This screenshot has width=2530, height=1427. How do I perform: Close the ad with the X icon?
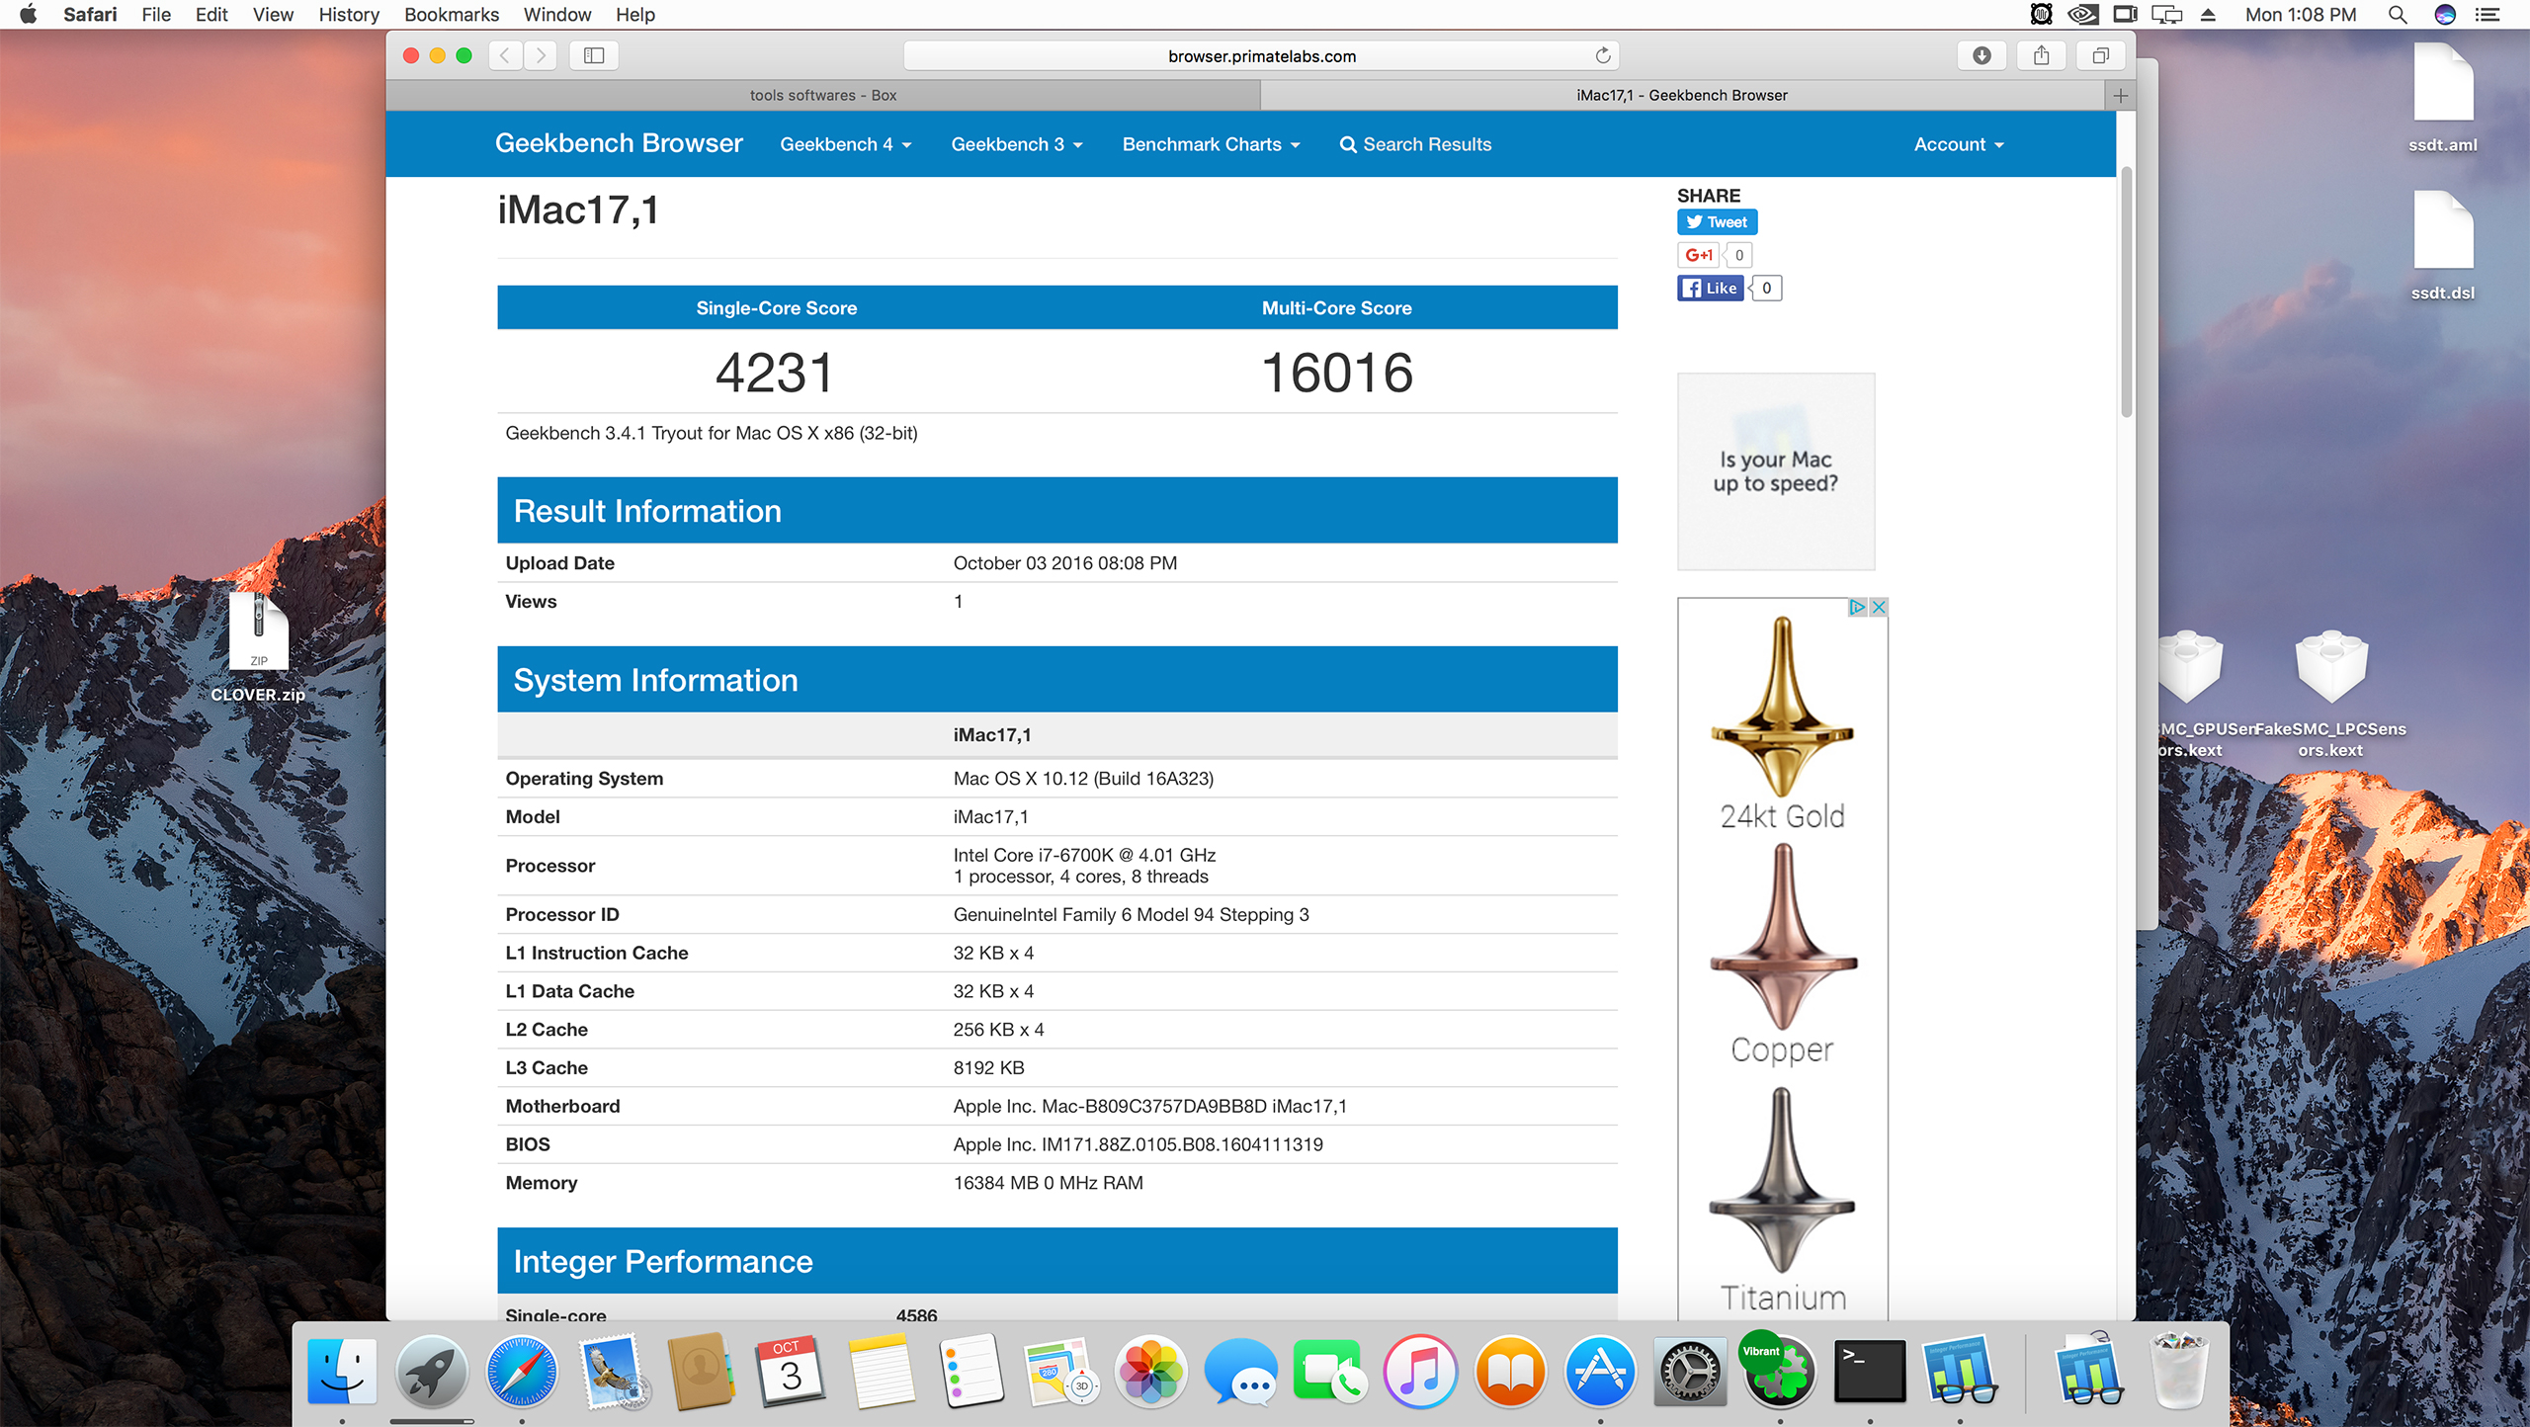tap(1879, 607)
